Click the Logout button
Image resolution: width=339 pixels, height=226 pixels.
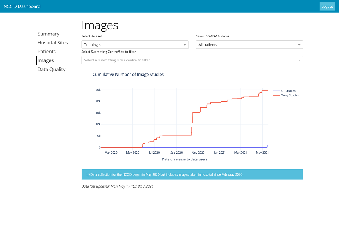(327, 6)
